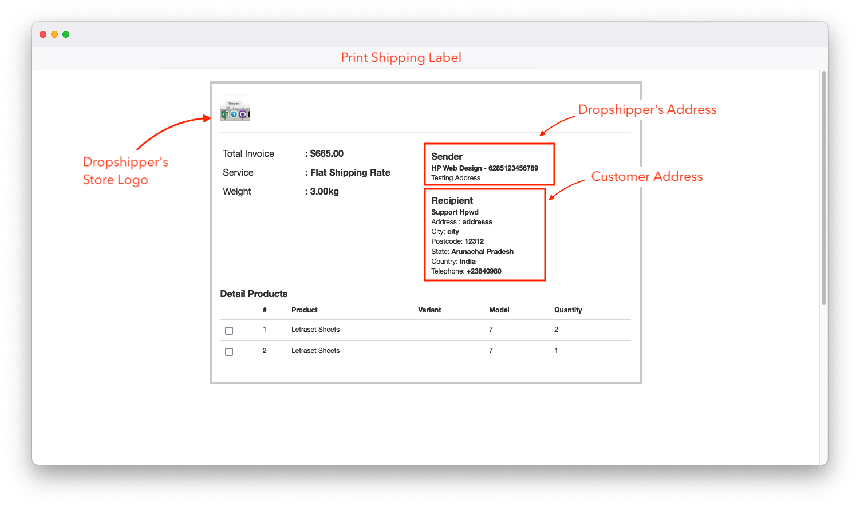860x507 pixels.
Task: Select the Telegram icon in the store logo
Action: click(234, 114)
